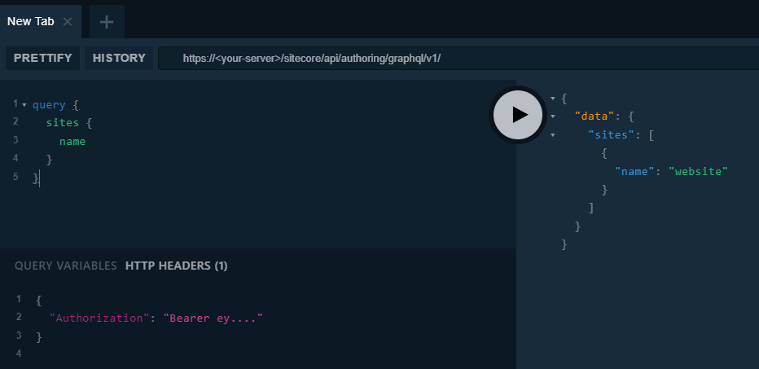Image resolution: width=759 pixels, height=369 pixels.
Task: Run the query with the play button
Action: tap(517, 115)
